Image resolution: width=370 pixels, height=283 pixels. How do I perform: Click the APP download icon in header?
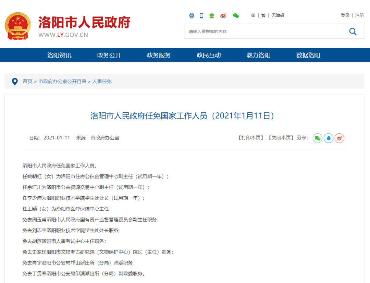pyautogui.click(x=192, y=15)
